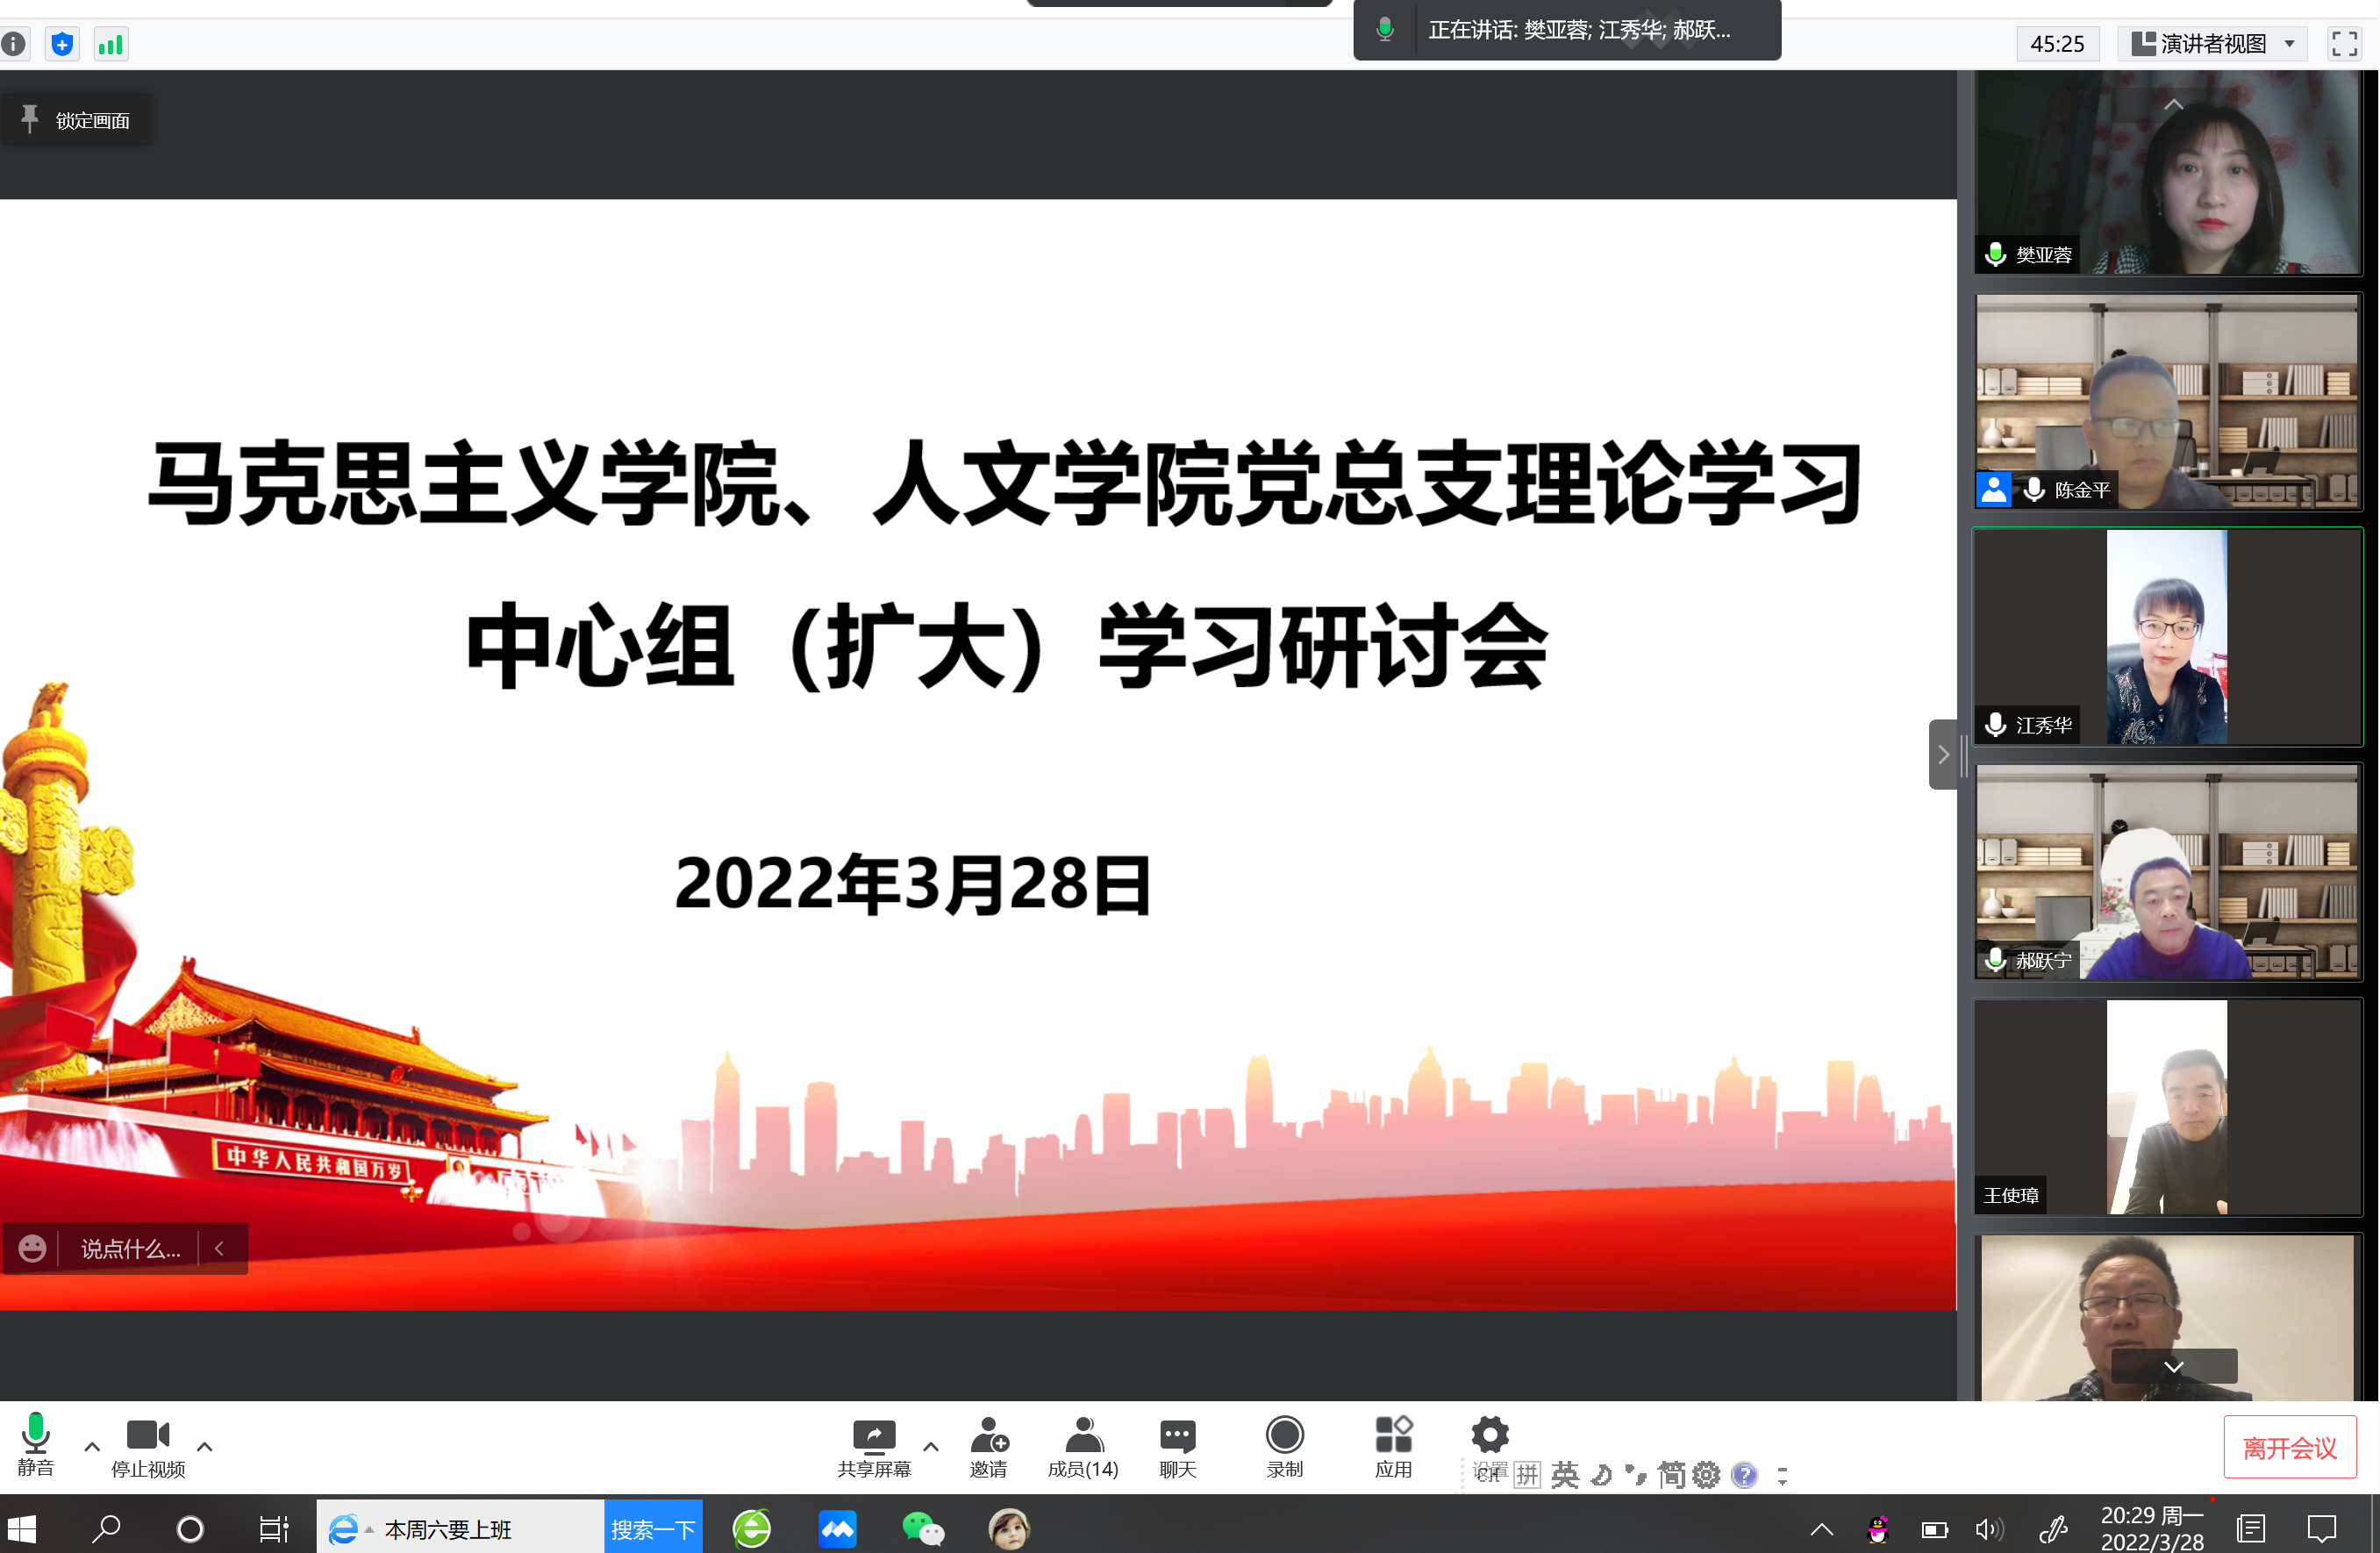
Task: Expand audio options chevron next to 静音
Action: click(91, 1447)
